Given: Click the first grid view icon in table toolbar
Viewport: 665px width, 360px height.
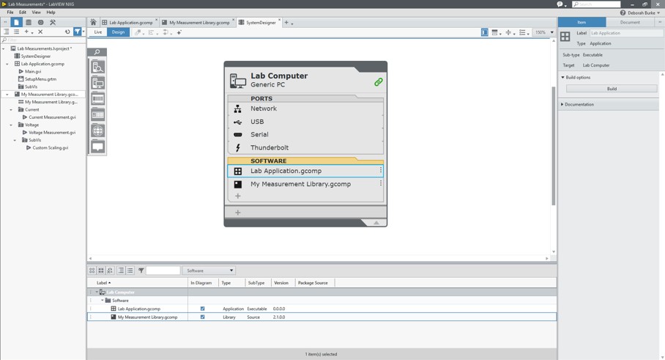Looking at the screenshot, I should click(x=92, y=271).
